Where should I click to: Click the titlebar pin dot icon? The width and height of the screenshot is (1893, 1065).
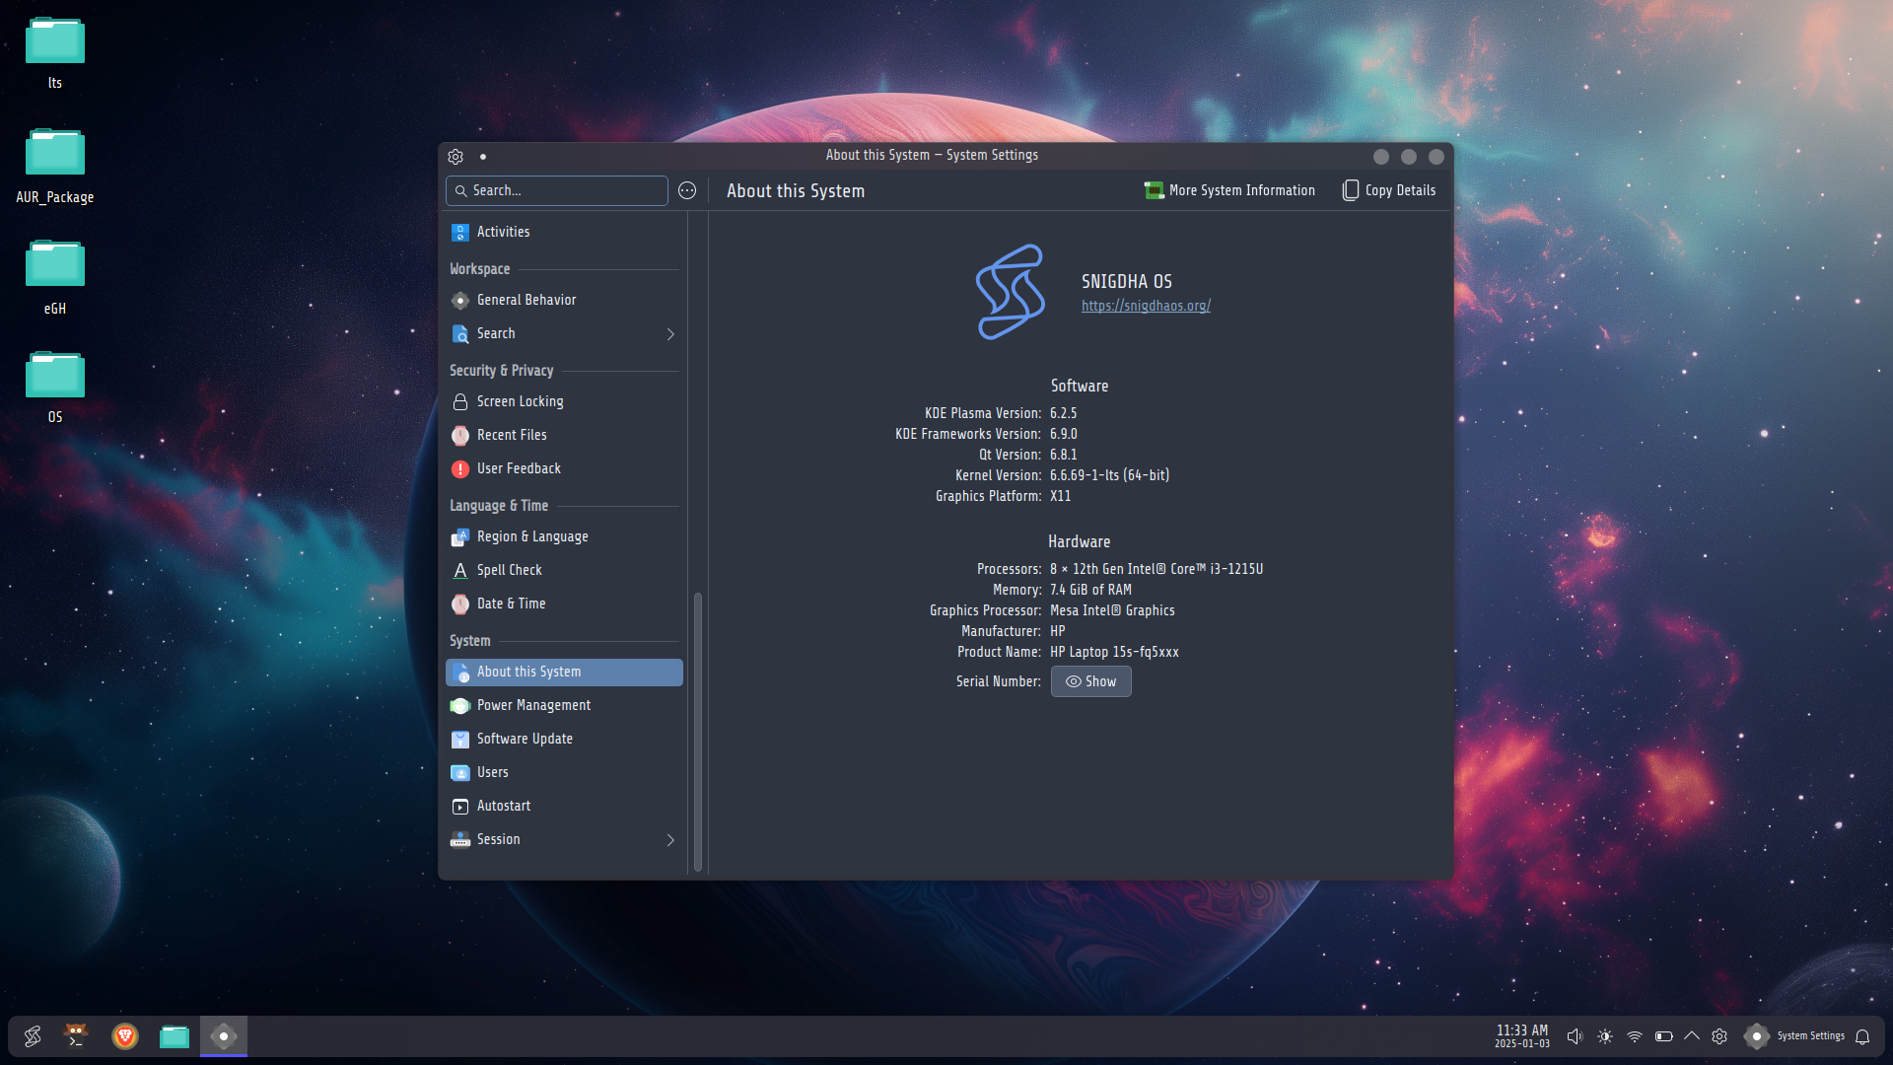pyautogui.click(x=482, y=156)
